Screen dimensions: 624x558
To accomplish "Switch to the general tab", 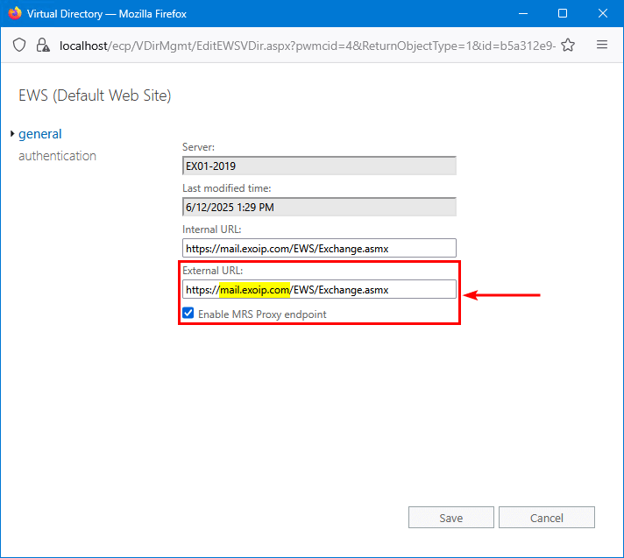I will pyautogui.click(x=40, y=134).
